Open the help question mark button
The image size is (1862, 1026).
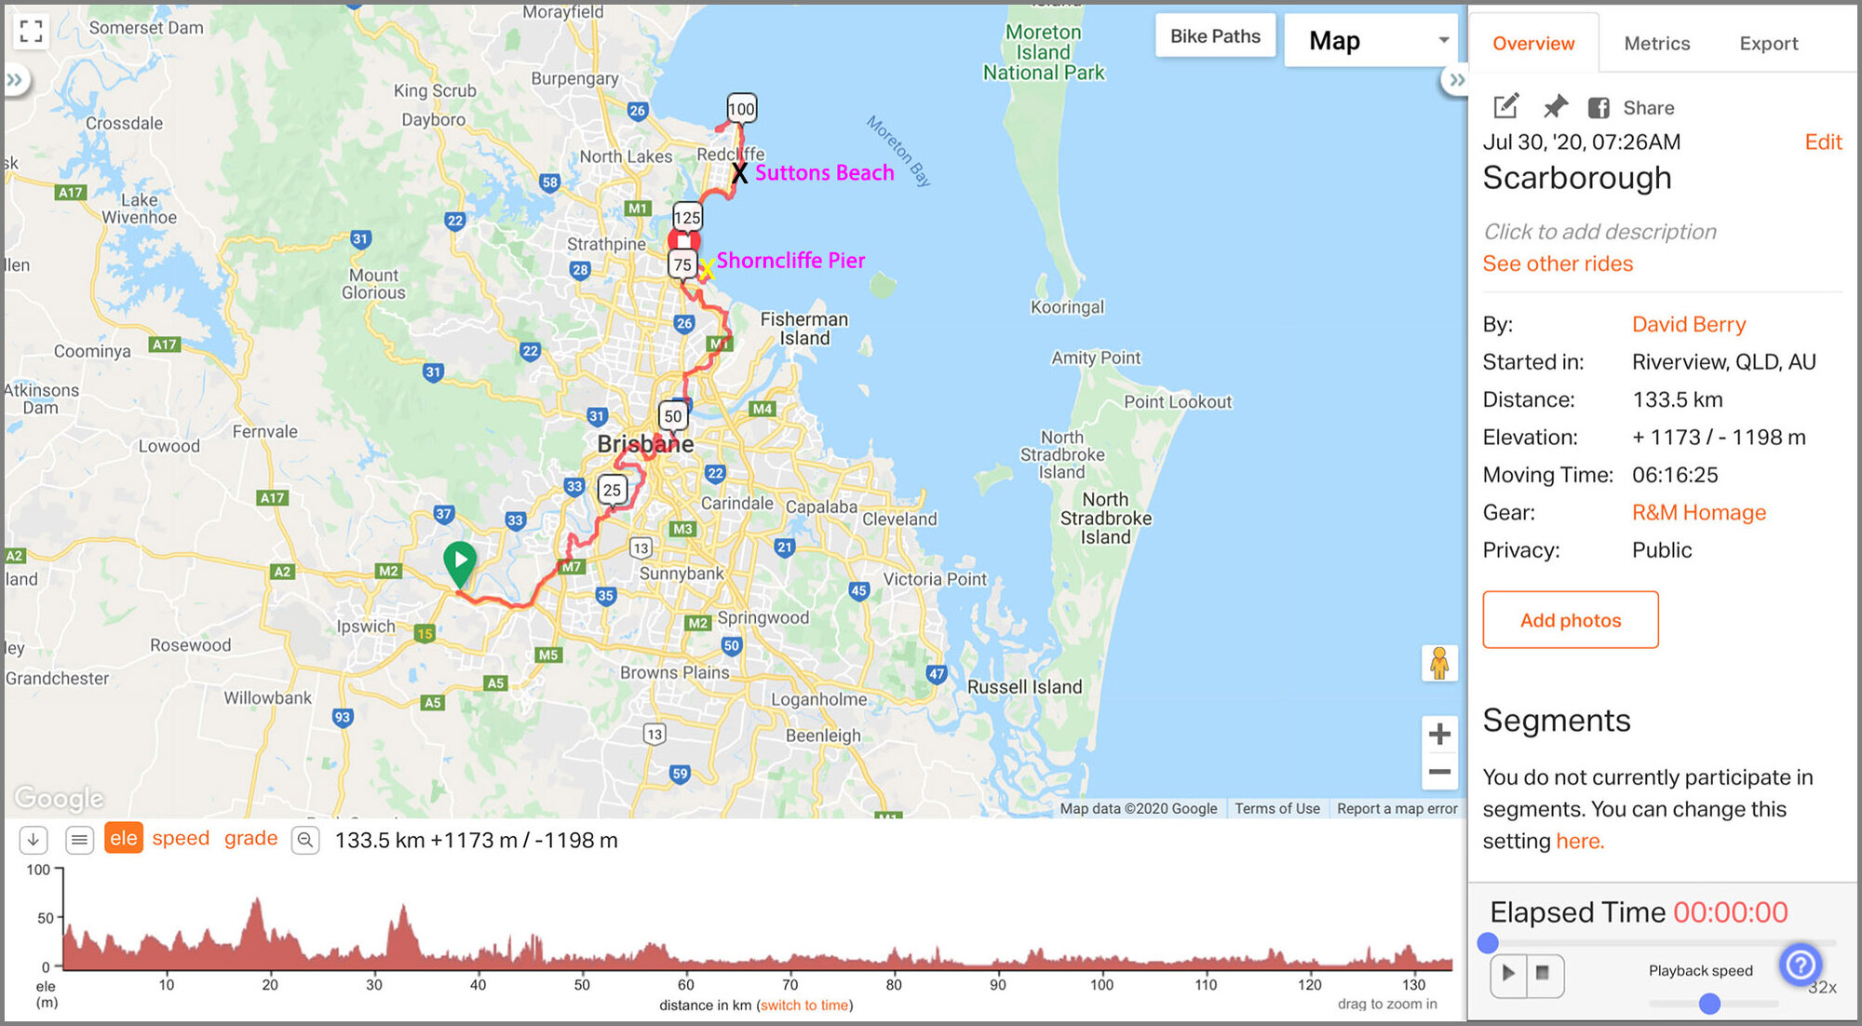(x=1800, y=965)
